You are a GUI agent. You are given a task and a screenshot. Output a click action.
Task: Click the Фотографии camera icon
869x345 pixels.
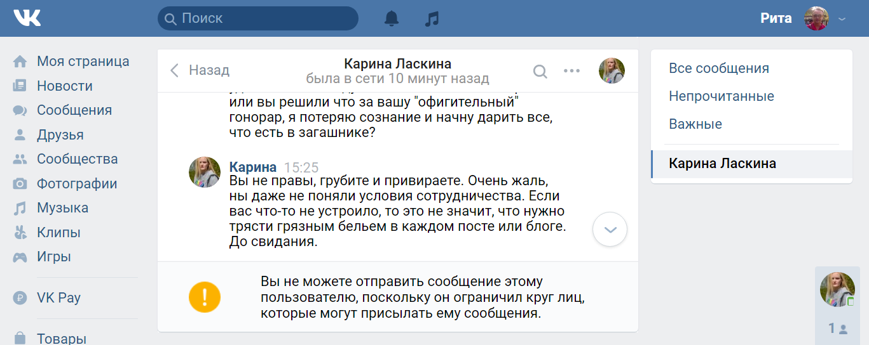click(x=20, y=184)
